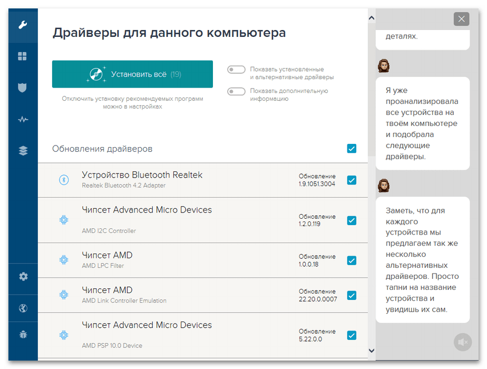Expand the AMD LPC Filter driver row

[107, 255]
